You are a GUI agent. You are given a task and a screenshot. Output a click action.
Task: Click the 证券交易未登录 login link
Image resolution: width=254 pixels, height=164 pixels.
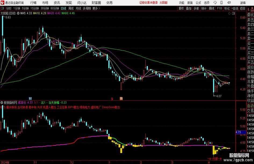[x=148, y=3]
